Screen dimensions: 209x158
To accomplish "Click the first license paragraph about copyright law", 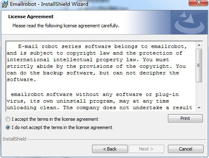I will [x=97, y=63].
